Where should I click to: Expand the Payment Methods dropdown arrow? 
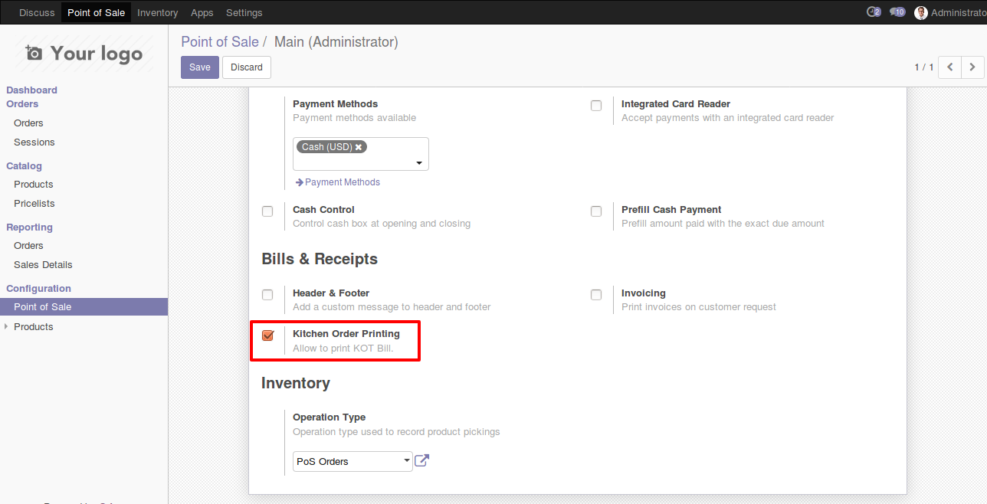tap(419, 163)
